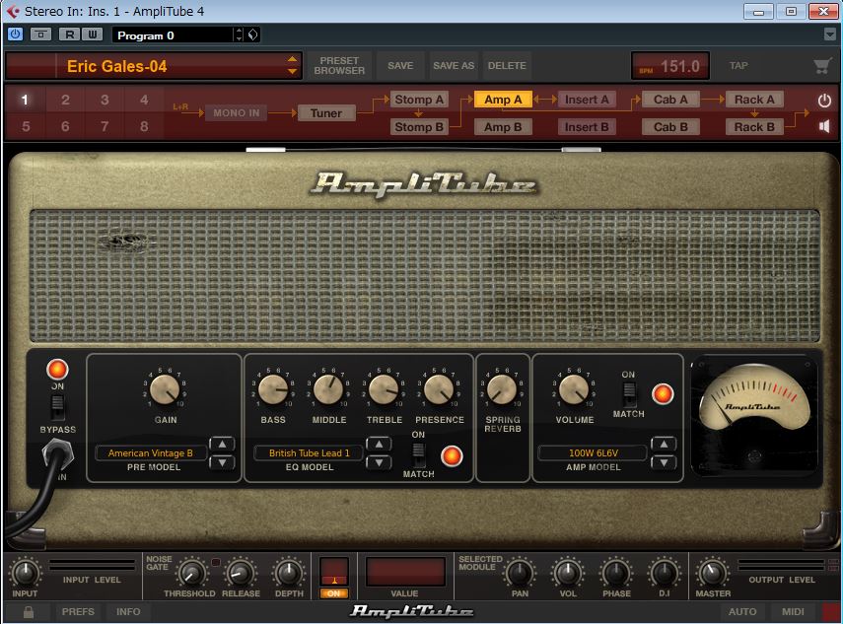Image resolution: width=843 pixels, height=624 pixels.
Task: Open the Eric Gales-04 preset dropdown
Action: click(x=292, y=66)
